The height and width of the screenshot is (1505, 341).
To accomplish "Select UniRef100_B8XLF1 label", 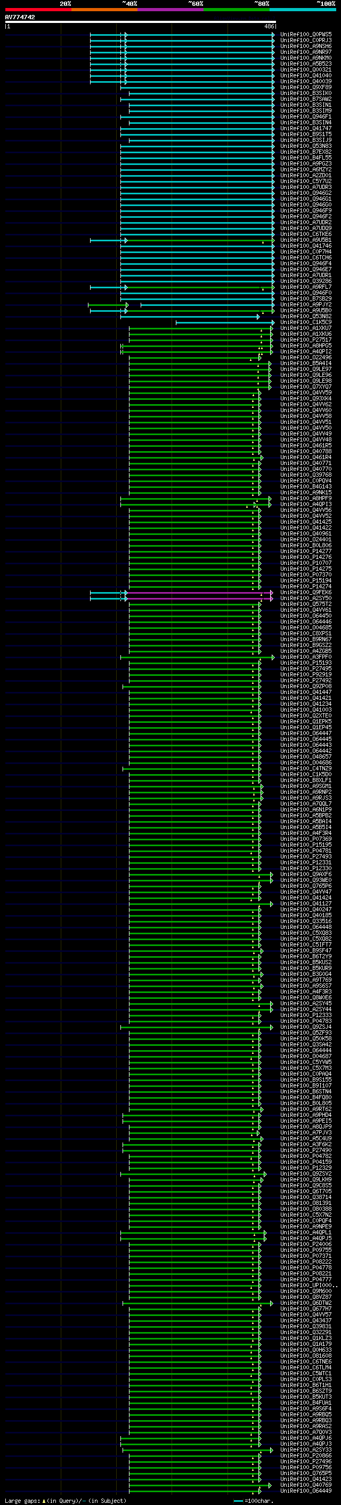I will pos(306,780).
